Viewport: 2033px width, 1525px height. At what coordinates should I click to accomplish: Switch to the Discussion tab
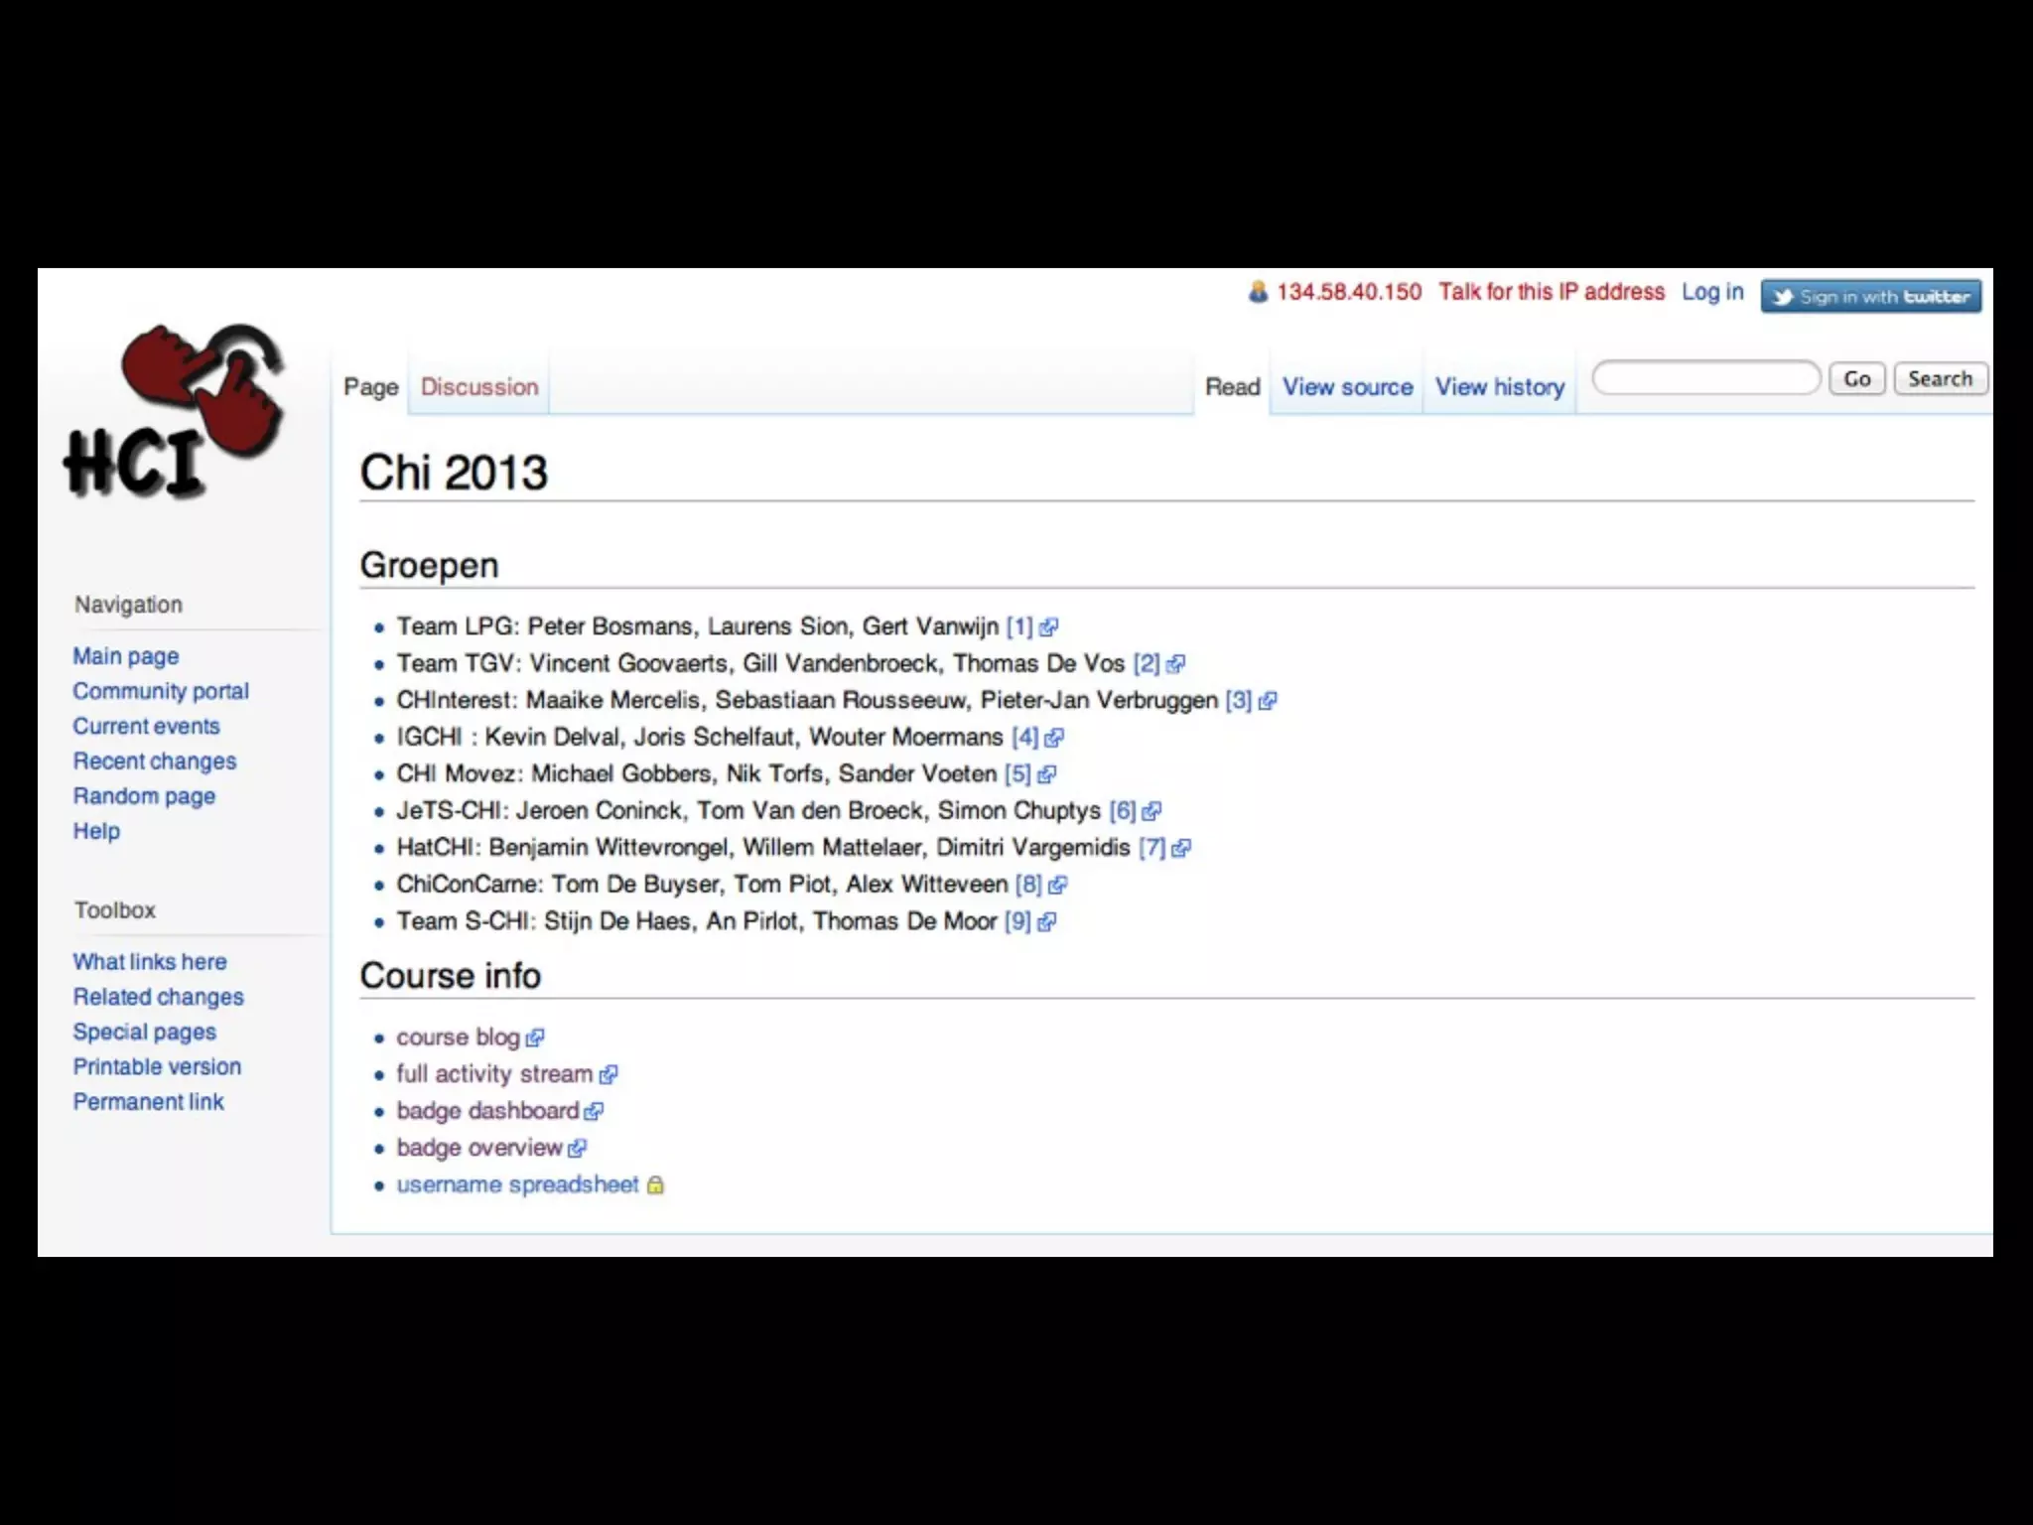pyautogui.click(x=479, y=387)
